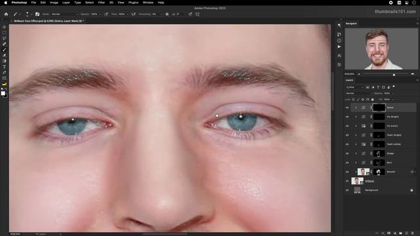Select the Brush tool in left toolbar
The image size is (420, 236).
pyautogui.click(x=5, y=50)
